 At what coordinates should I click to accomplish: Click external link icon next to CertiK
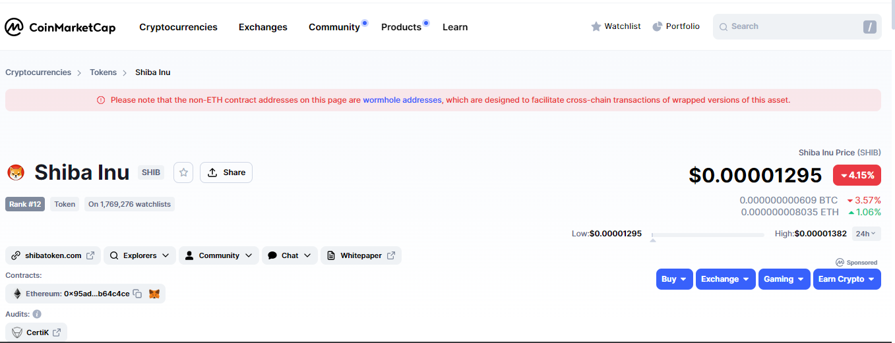click(x=57, y=332)
